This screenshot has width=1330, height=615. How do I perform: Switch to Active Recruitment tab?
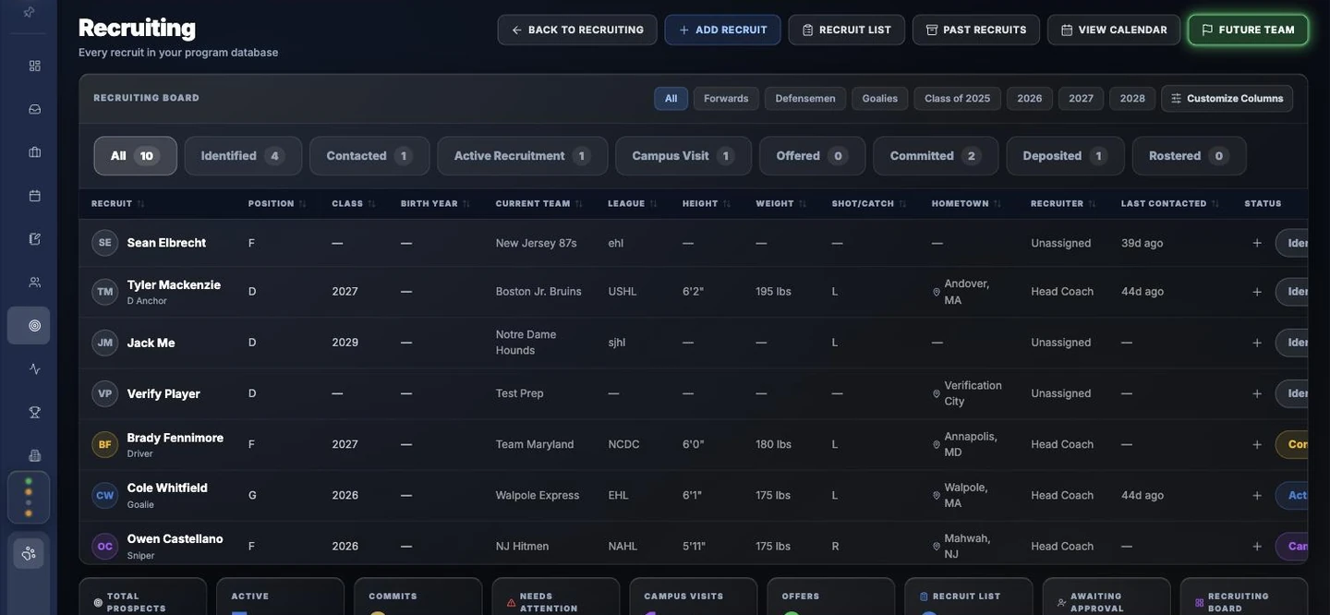click(x=523, y=156)
